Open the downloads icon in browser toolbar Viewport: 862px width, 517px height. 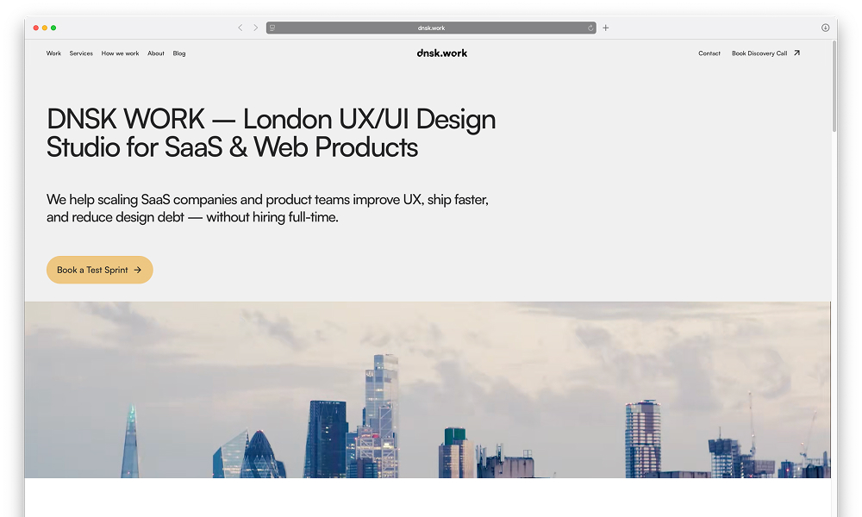[x=825, y=28]
